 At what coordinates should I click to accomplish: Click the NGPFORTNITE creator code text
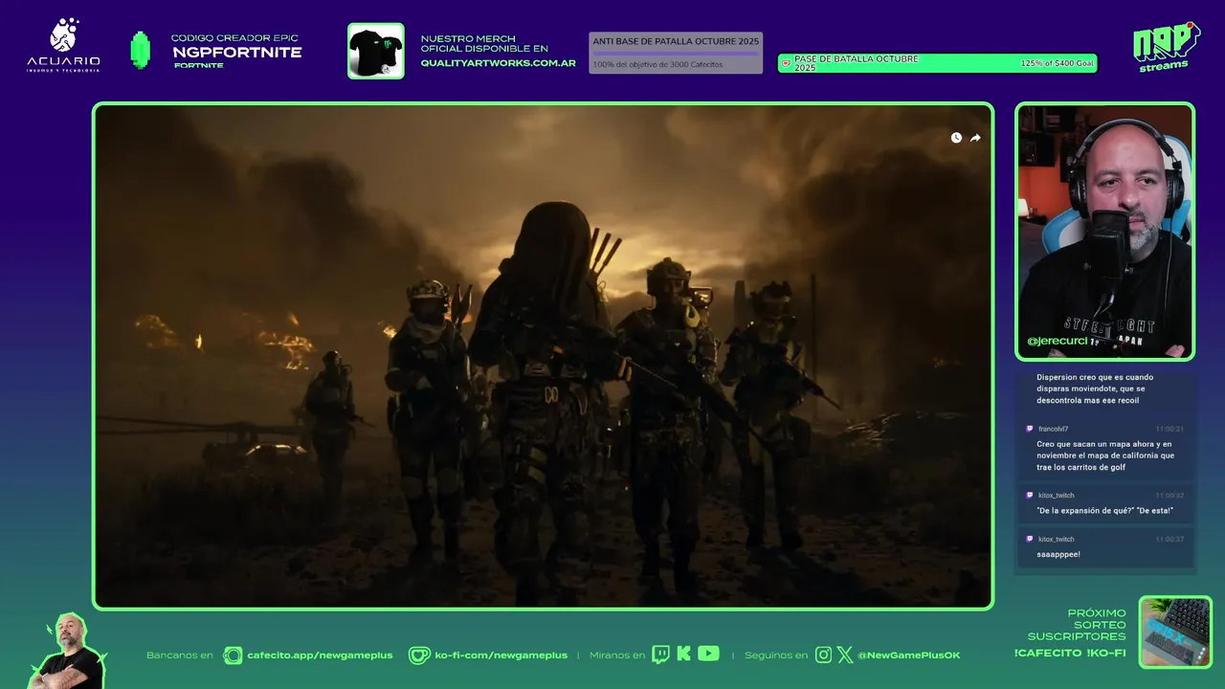(x=236, y=53)
